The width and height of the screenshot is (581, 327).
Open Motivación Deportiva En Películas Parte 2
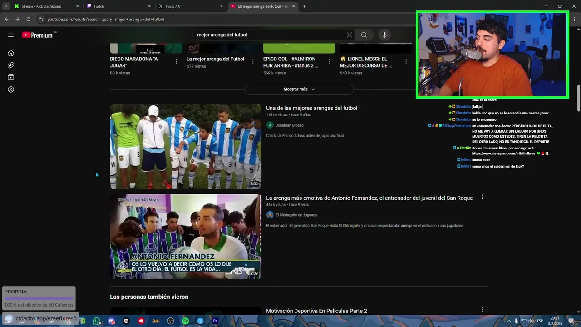tap(316, 311)
